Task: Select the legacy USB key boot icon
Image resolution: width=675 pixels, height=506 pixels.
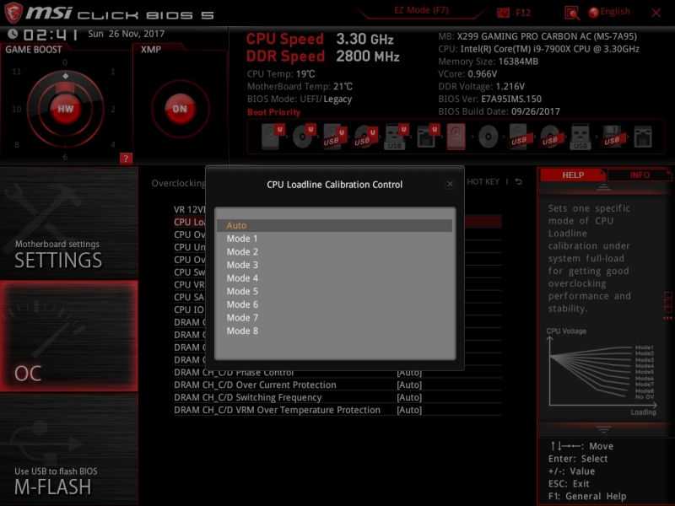Action: (580, 137)
